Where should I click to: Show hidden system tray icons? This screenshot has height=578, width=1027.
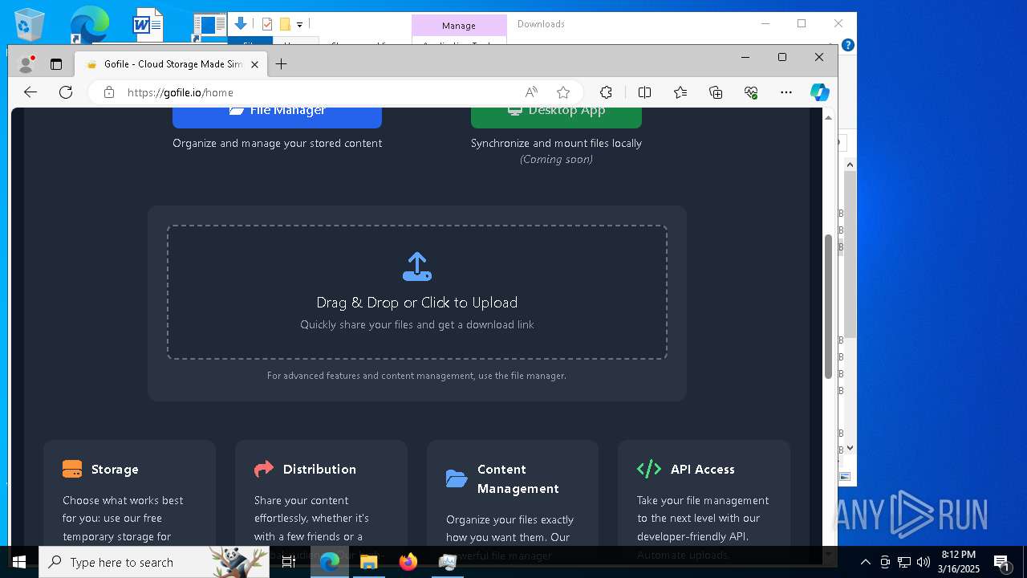866,562
